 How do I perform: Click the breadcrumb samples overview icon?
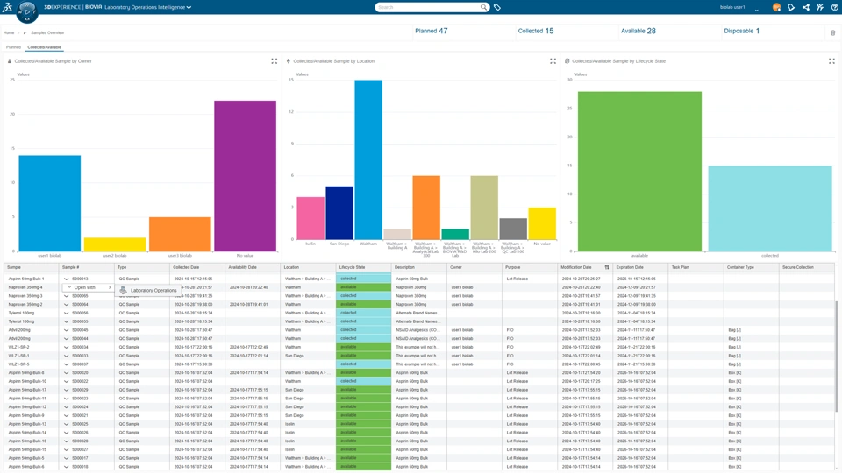pos(25,32)
